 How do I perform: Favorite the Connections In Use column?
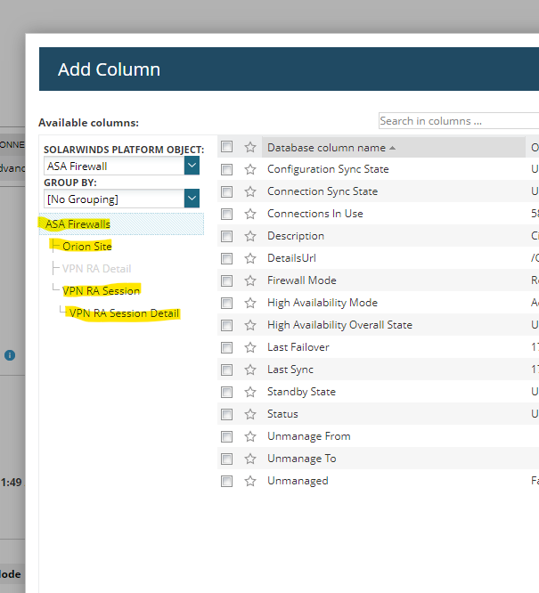click(x=250, y=214)
